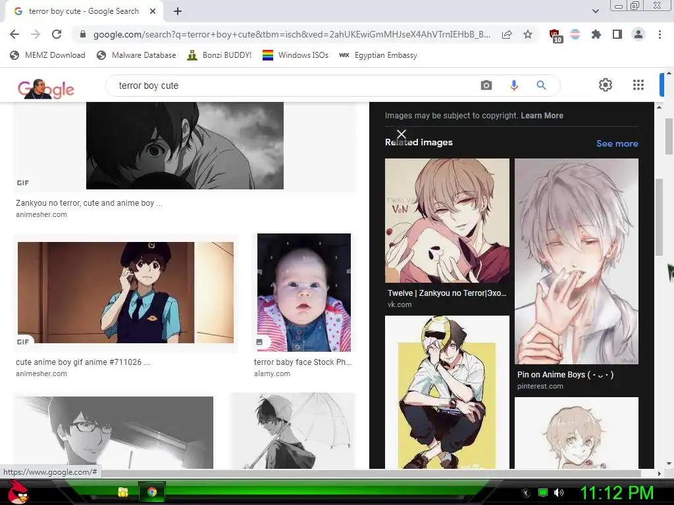Image resolution: width=674 pixels, height=505 pixels.
Task: Close the 'terror boy cute' tab
Action: coord(153,11)
